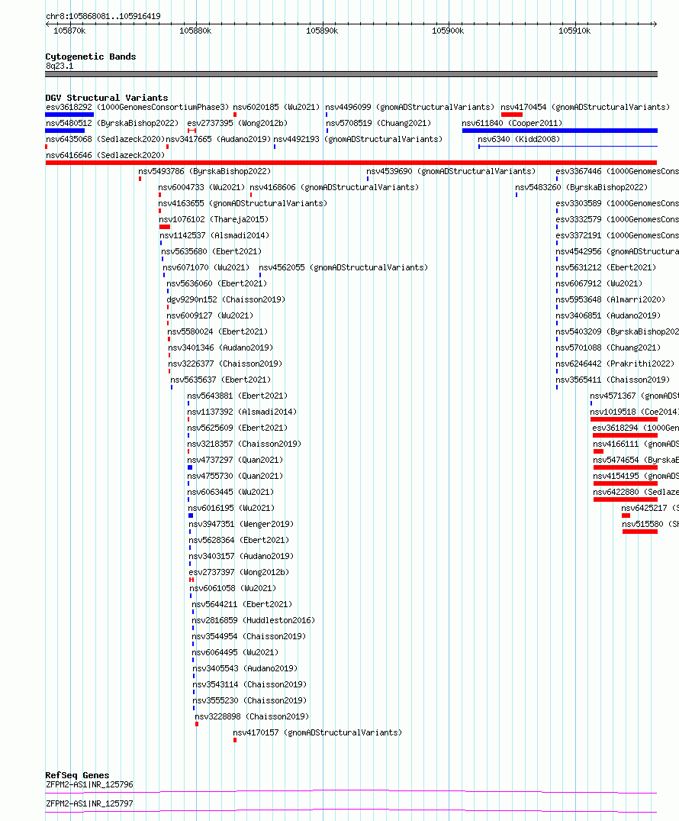
Task: Click nsv3228898 (Chaisson2019) label
Action: pyautogui.click(x=252, y=716)
